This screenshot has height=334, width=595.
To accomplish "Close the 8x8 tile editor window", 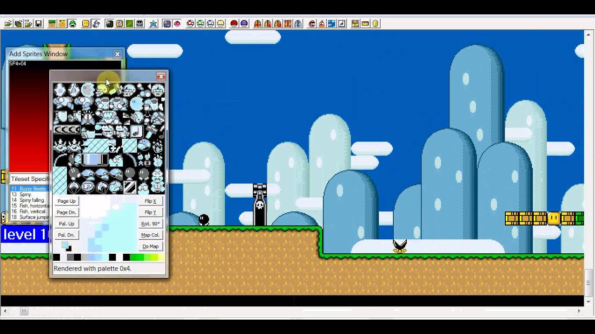I will tap(161, 77).
